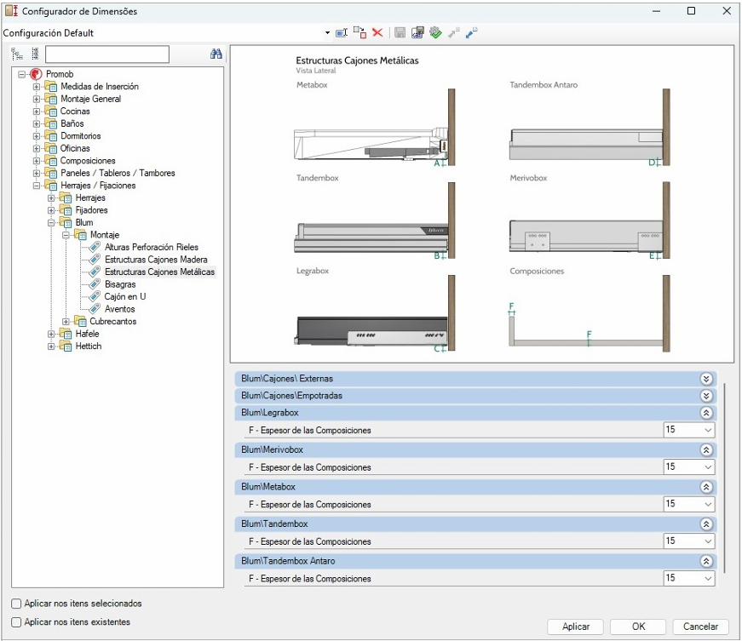Click the save-as floppy disk icon
Viewport: 742px width, 641px height.
[x=417, y=32]
